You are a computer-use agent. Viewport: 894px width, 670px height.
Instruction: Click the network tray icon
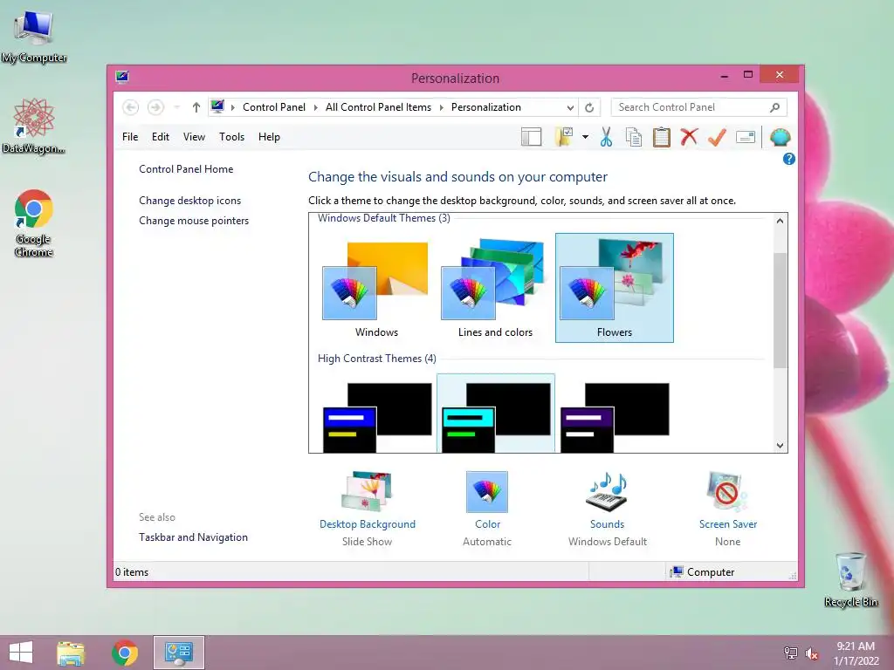791,653
